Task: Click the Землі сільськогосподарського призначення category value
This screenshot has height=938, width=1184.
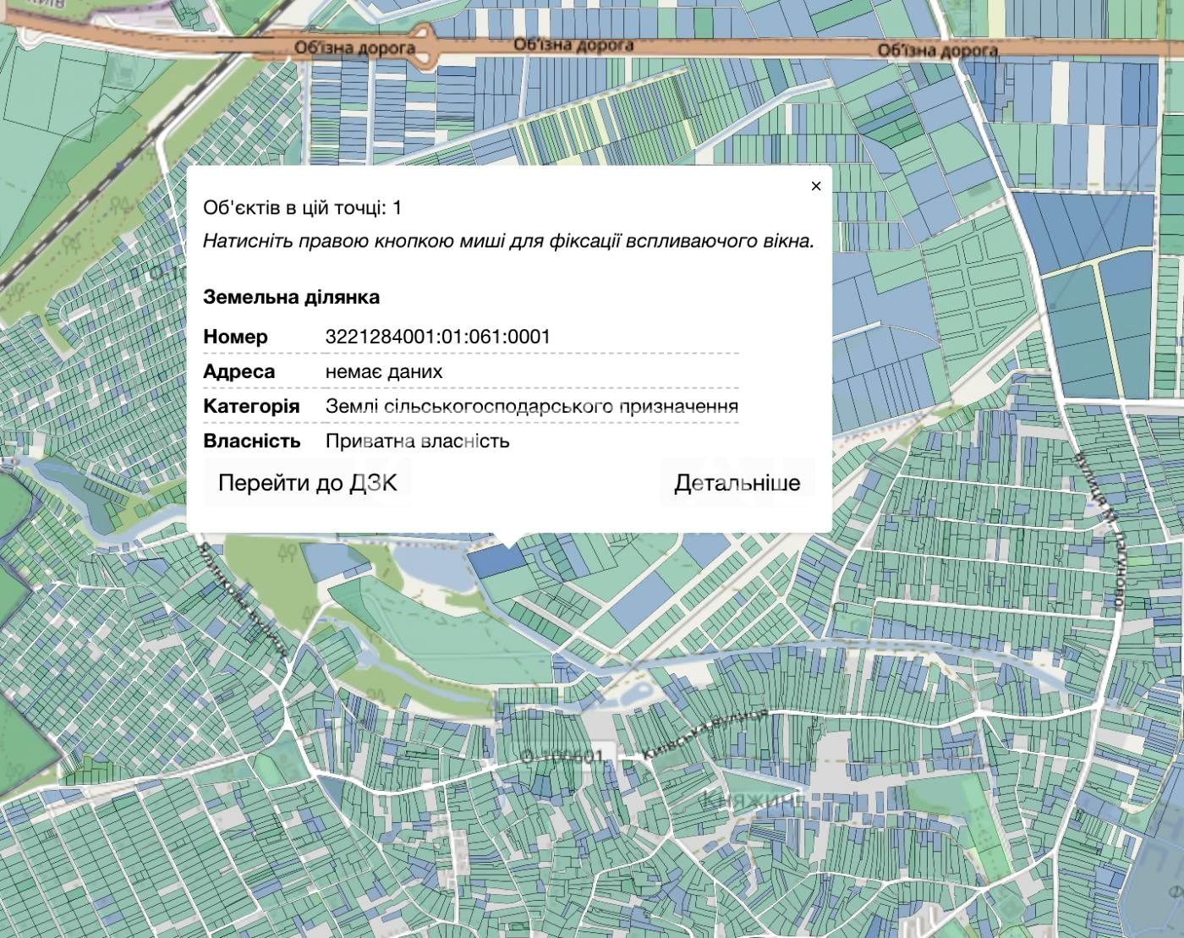Action: point(532,406)
